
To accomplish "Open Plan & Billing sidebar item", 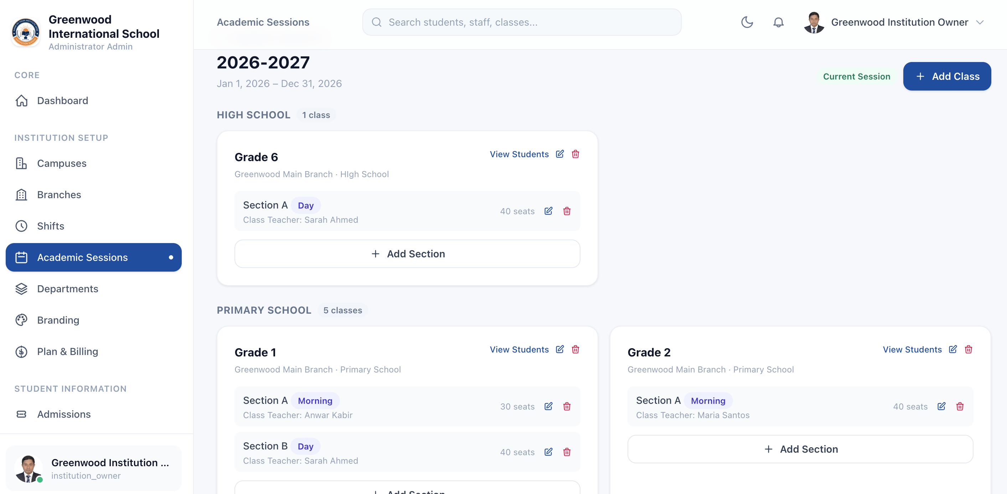I will pos(93,352).
